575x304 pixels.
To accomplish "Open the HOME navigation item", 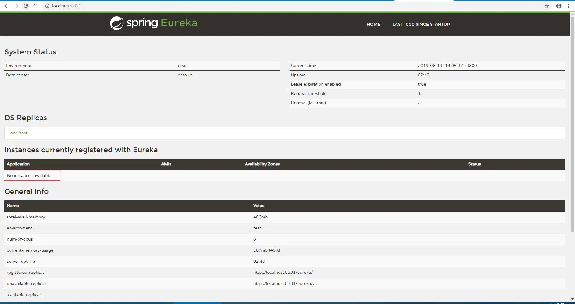I will point(373,24).
